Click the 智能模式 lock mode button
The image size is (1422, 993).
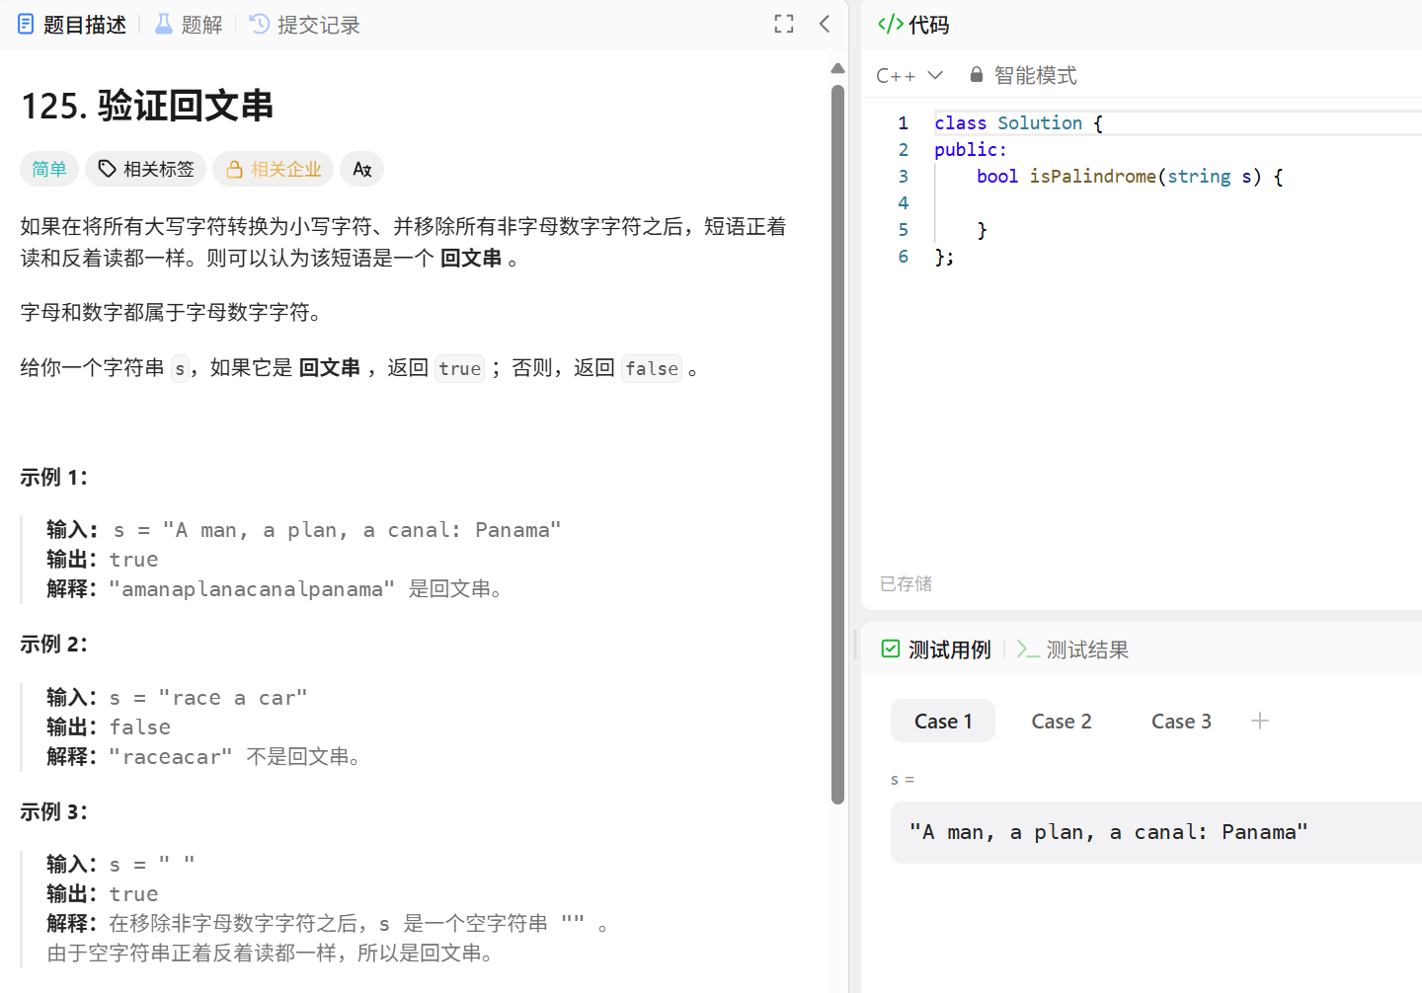tap(1023, 75)
